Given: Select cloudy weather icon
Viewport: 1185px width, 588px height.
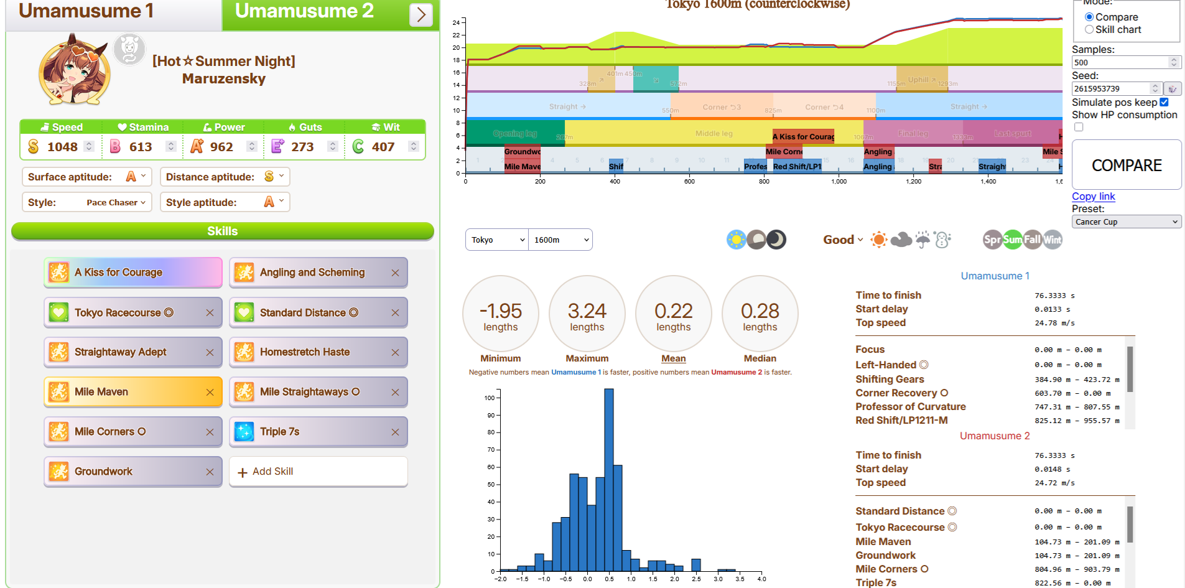Looking at the screenshot, I should [901, 240].
